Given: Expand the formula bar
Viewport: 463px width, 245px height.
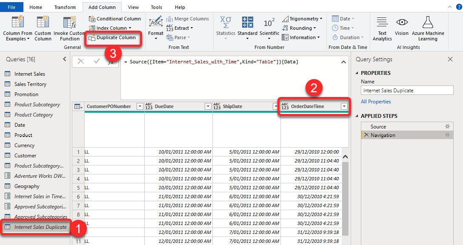Looking at the screenshot, I should click(343, 61).
